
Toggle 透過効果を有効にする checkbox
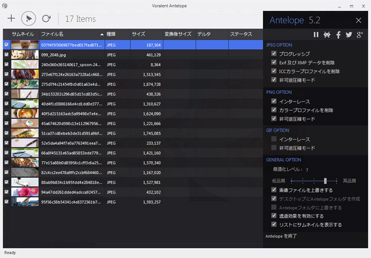274,216
